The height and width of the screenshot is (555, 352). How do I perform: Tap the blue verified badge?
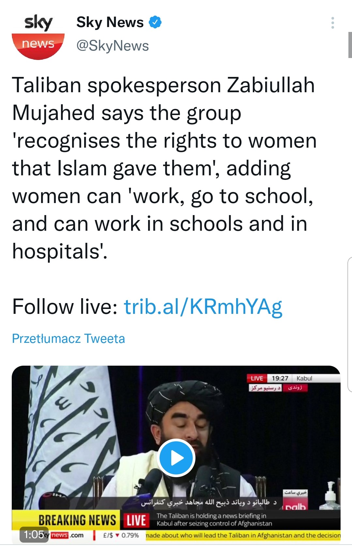point(155,22)
